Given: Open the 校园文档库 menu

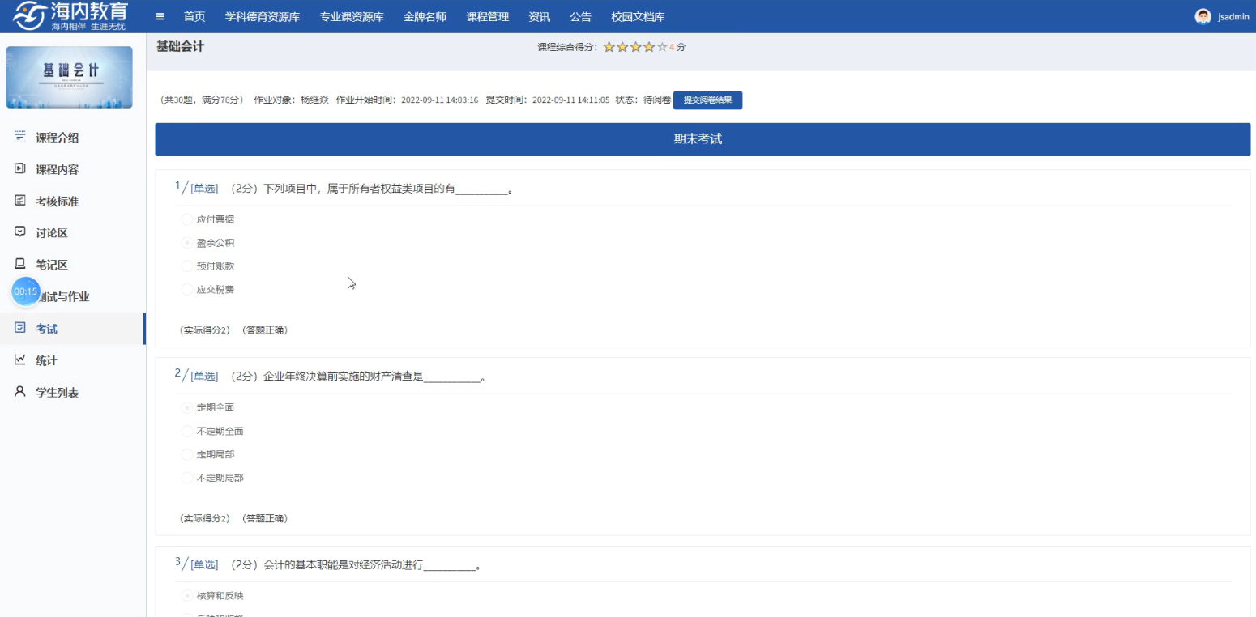Looking at the screenshot, I should point(639,17).
